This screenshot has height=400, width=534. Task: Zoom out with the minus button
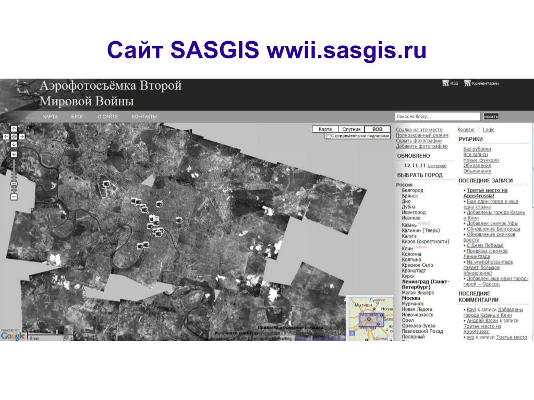[14, 196]
